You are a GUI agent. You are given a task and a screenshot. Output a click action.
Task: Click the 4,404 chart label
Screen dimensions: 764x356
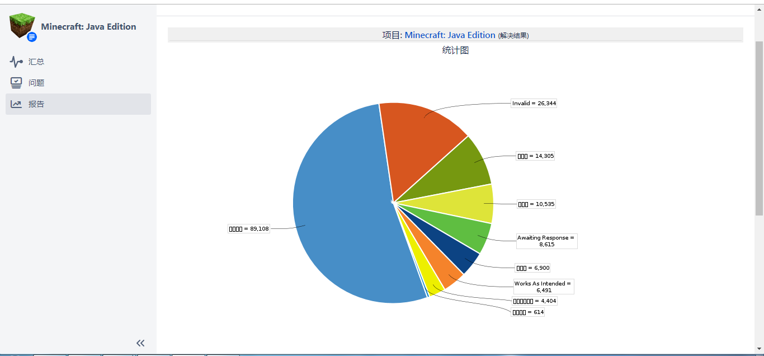click(x=534, y=301)
